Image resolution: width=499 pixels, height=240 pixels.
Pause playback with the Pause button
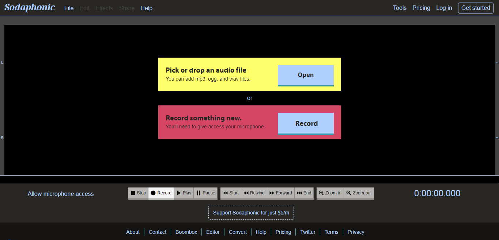[206, 193]
